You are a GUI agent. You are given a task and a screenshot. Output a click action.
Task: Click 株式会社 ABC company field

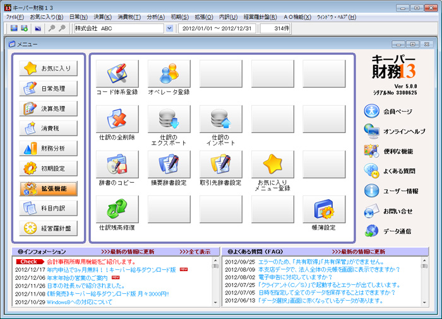tap(119, 28)
